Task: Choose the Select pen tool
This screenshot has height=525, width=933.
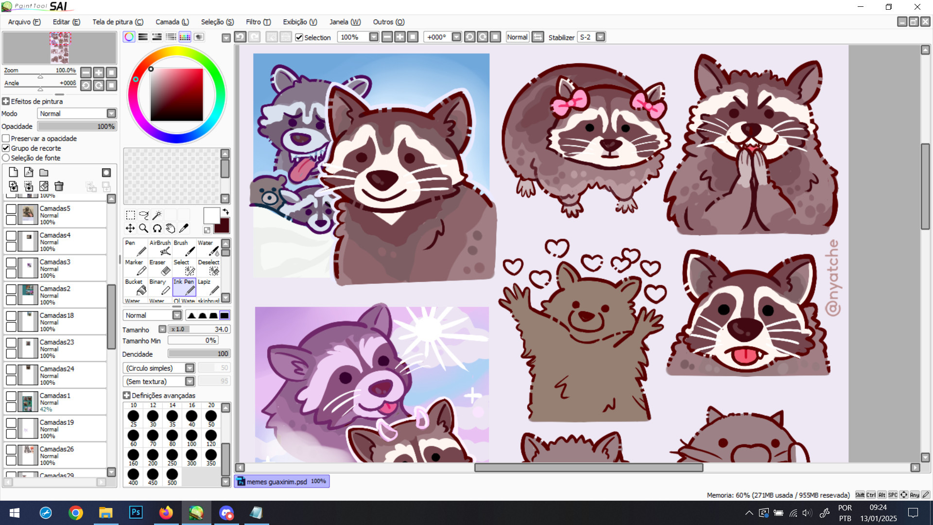Action: tap(184, 267)
